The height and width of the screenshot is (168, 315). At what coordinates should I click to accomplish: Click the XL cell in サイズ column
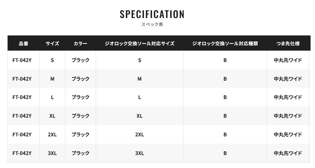(x=52, y=116)
